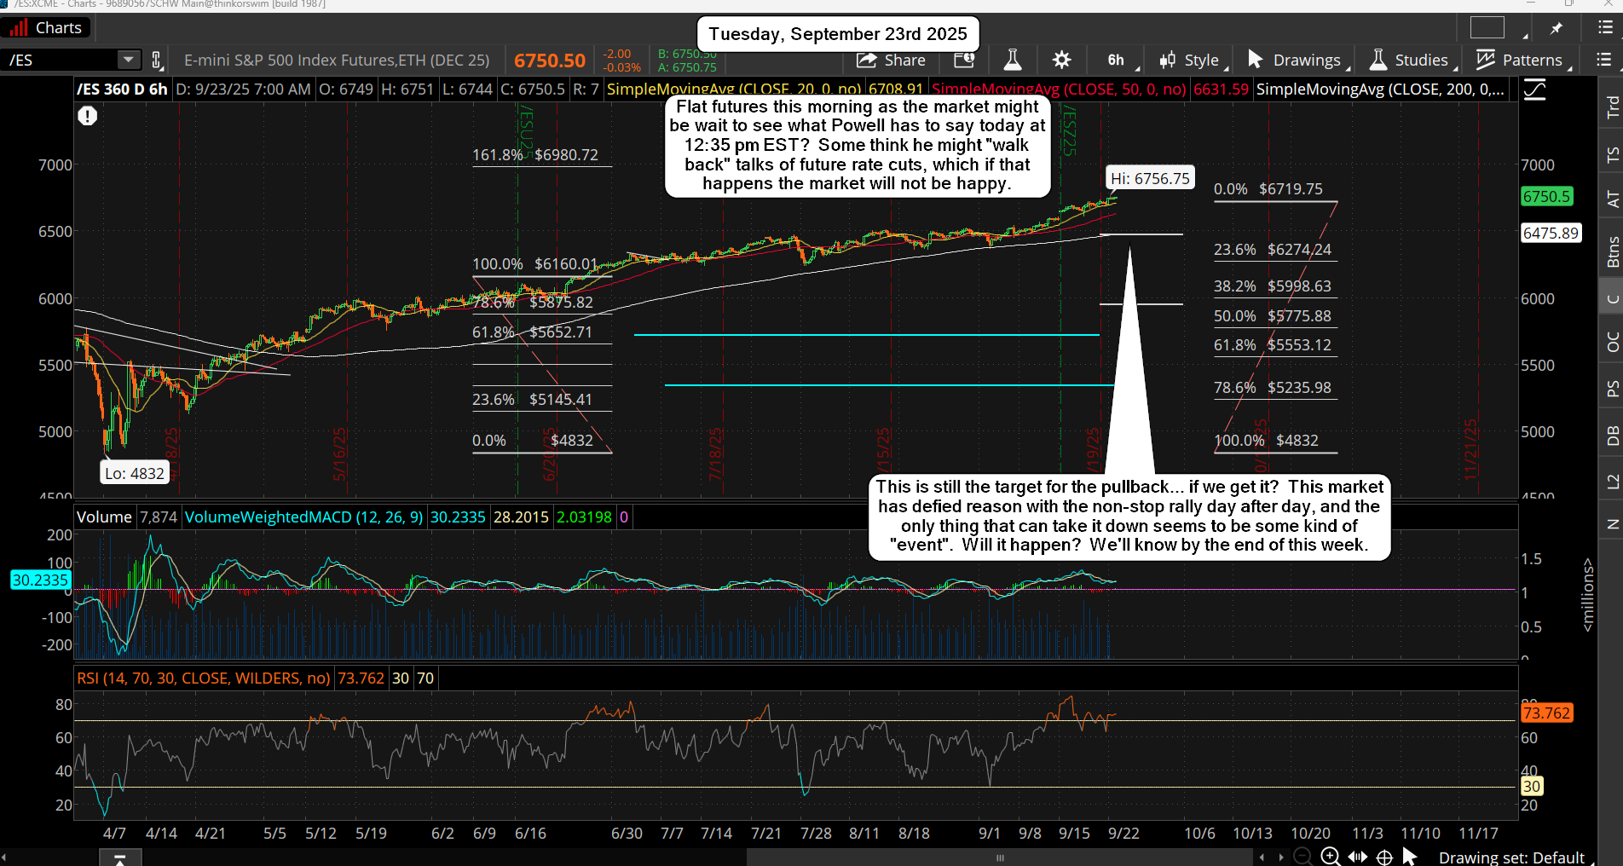
Task: Click the pin window icon
Action: 1557,28
